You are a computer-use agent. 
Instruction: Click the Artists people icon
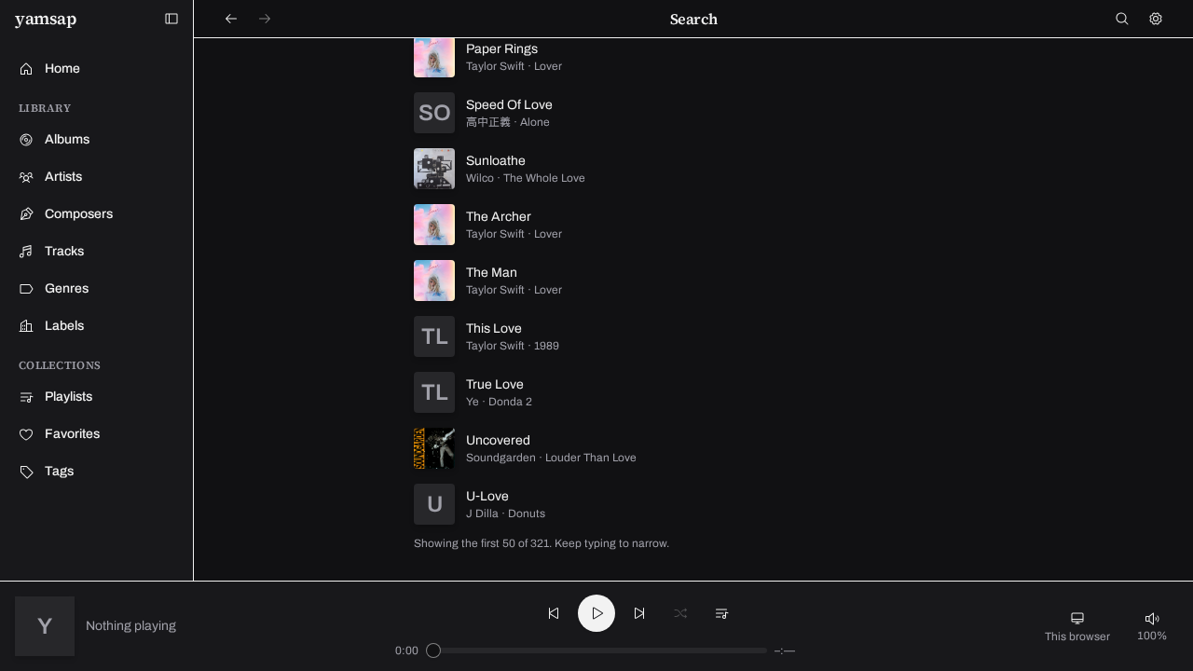[26, 177]
